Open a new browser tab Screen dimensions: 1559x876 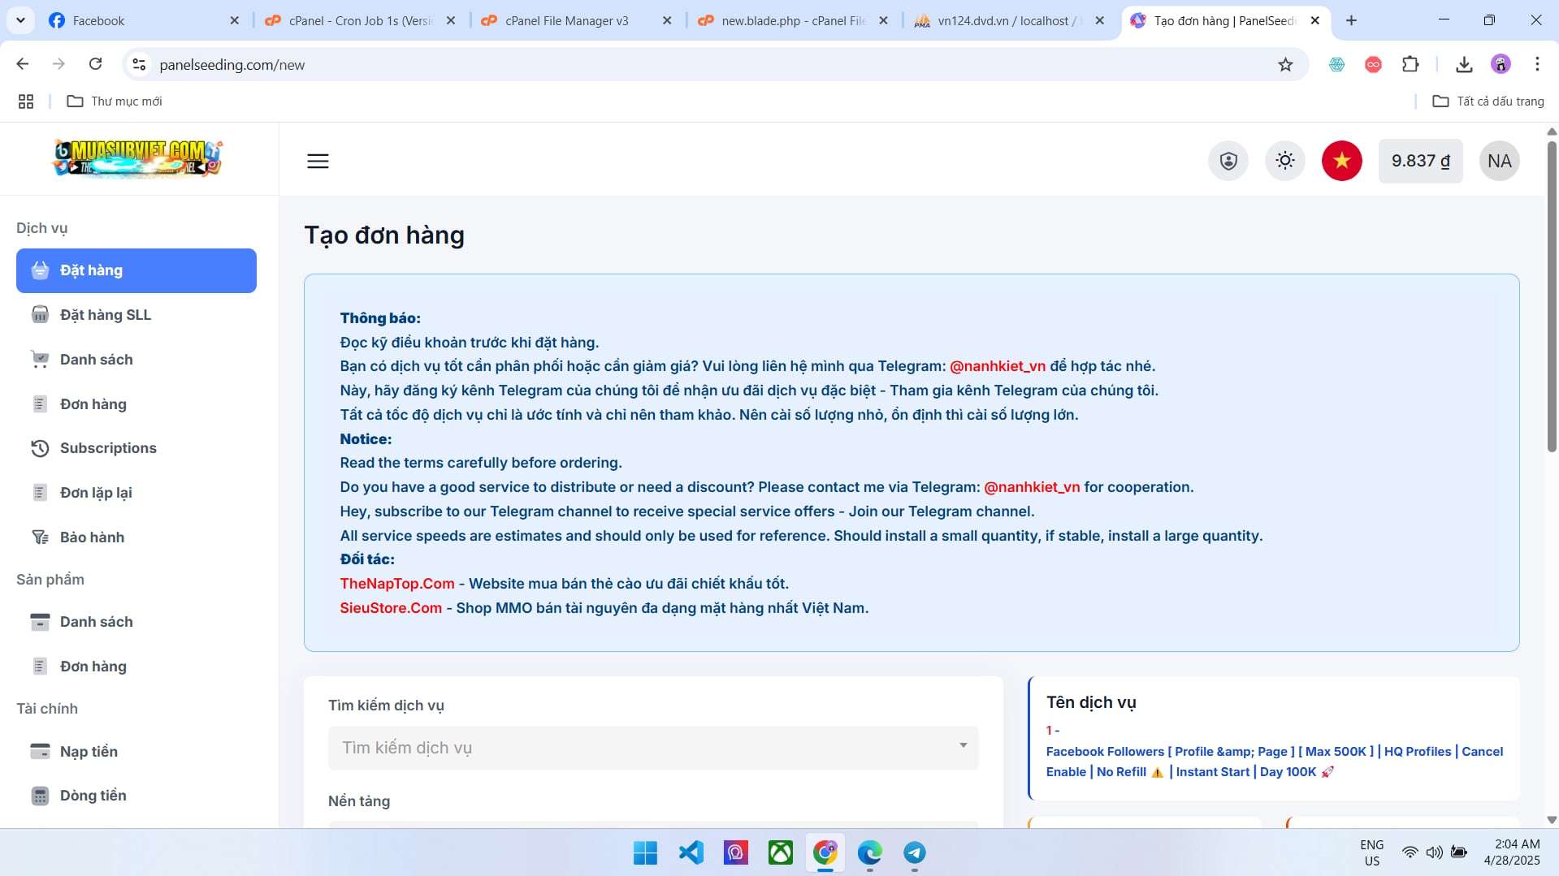tap(1351, 20)
